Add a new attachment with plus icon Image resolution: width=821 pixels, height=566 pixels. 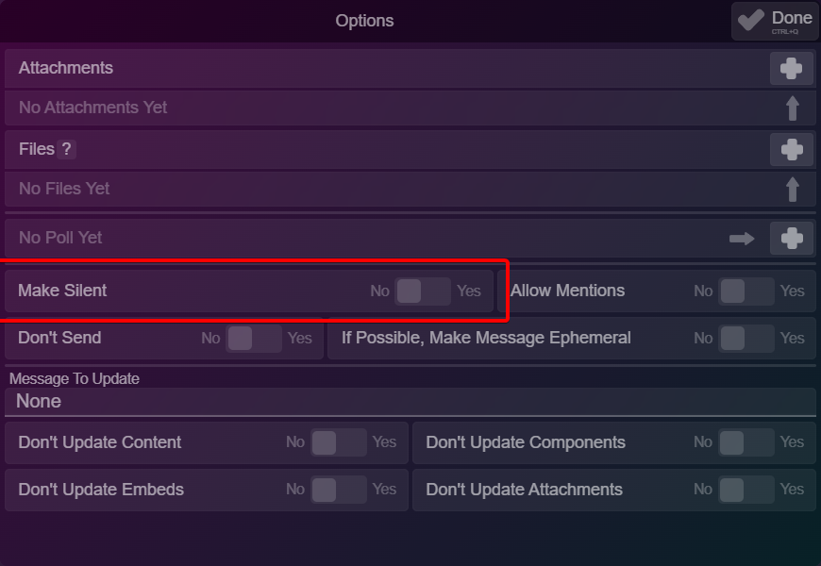[x=791, y=69]
